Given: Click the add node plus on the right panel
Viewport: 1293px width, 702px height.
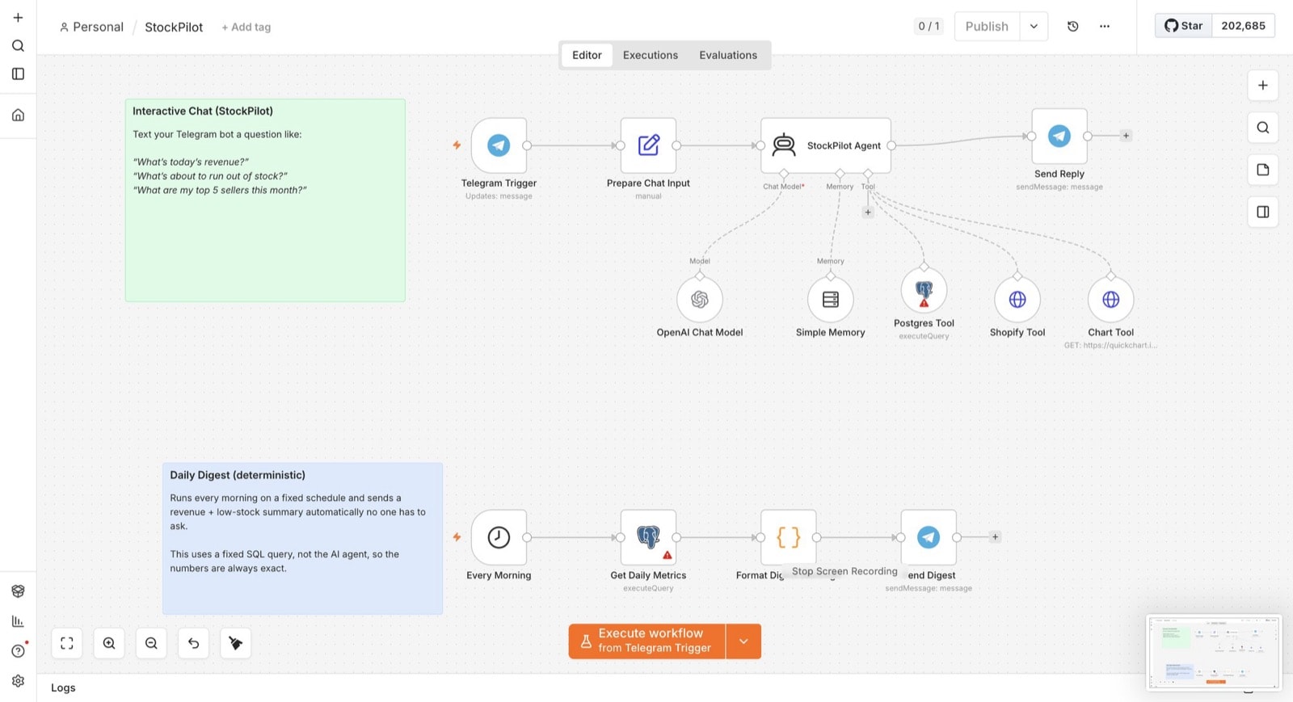Looking at the screenshot, I should tap(1262, 85).
